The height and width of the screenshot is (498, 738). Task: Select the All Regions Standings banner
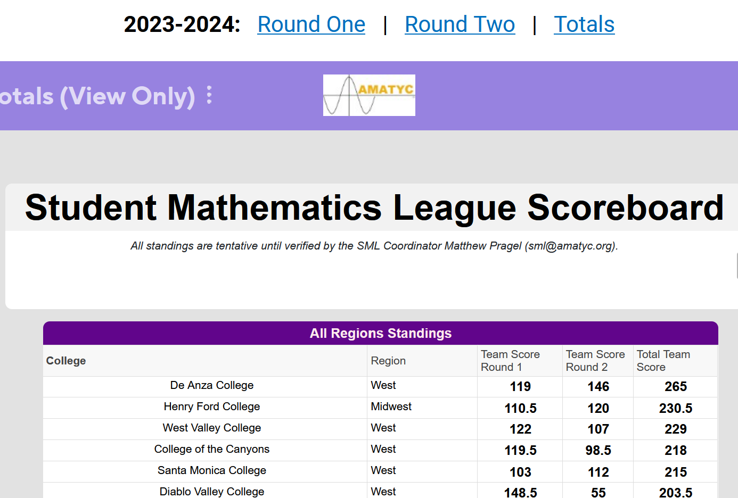tap(380, 334)
